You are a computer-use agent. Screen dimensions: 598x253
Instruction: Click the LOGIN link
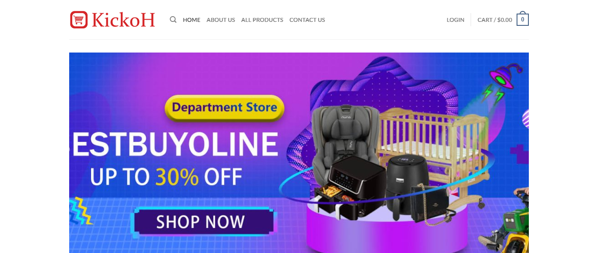455,20
